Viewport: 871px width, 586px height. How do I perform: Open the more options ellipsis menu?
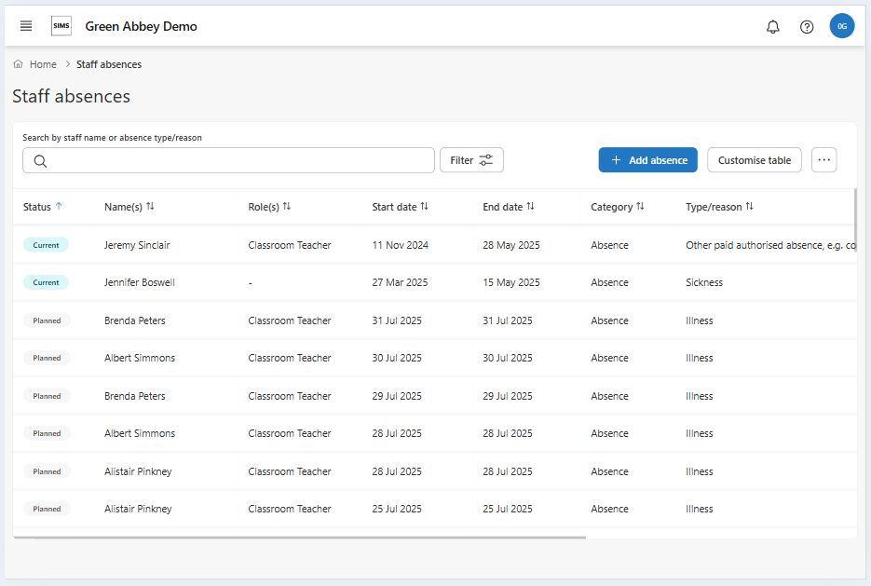(823, 160)
